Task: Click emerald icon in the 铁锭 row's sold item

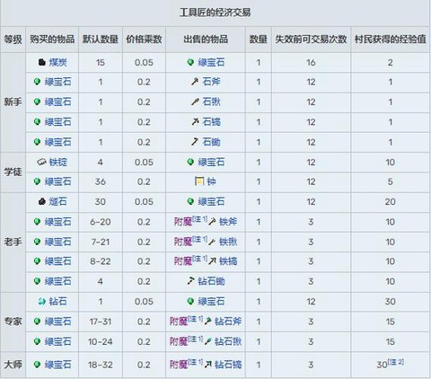Action: point(190,162)
